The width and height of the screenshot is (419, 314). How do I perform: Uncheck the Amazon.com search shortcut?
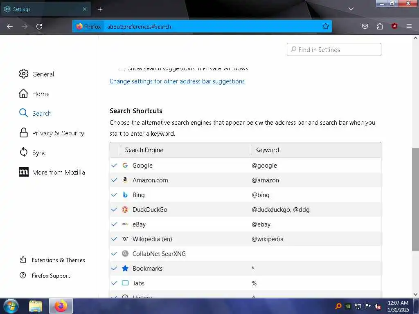click(x=115, y=180)
